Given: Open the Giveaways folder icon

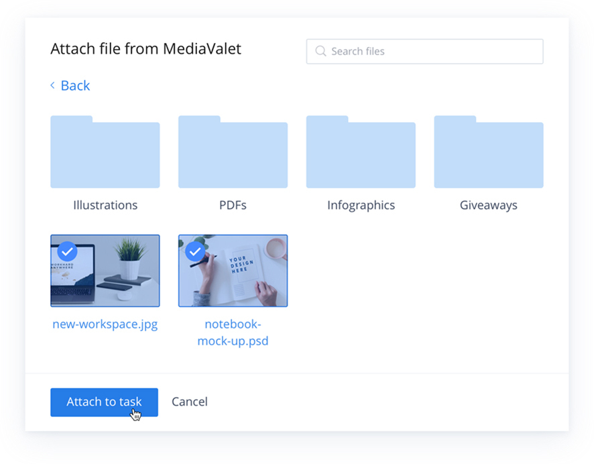Looking at the screenshot, I should 489,152.
